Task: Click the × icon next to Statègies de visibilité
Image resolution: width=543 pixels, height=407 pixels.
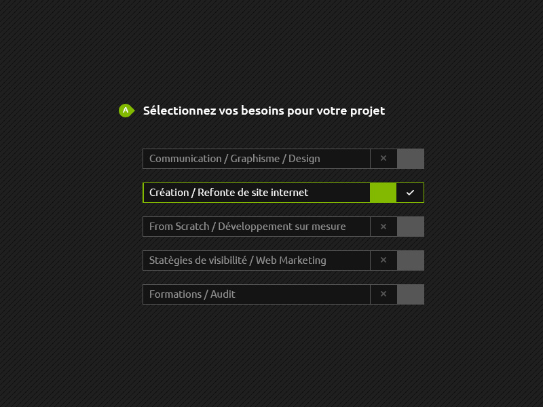Action: [x=383, y=260]
